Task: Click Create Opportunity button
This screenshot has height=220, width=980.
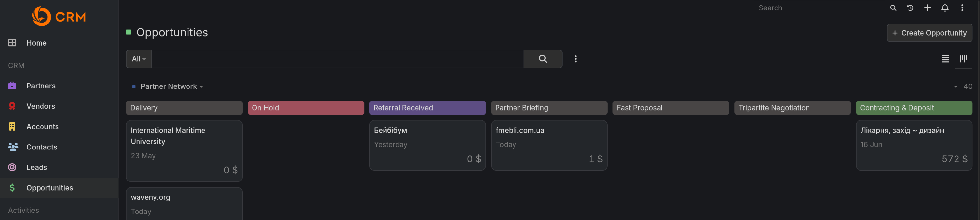Action: pos(929,33)
